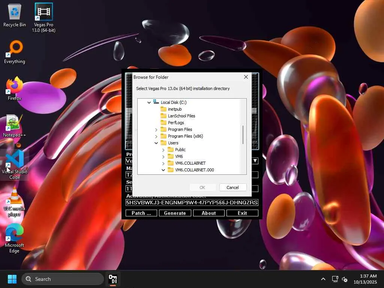Select the VM6.COLLABNET folder label
Screen dimensions: 384x288
click(x=190, y=163)
